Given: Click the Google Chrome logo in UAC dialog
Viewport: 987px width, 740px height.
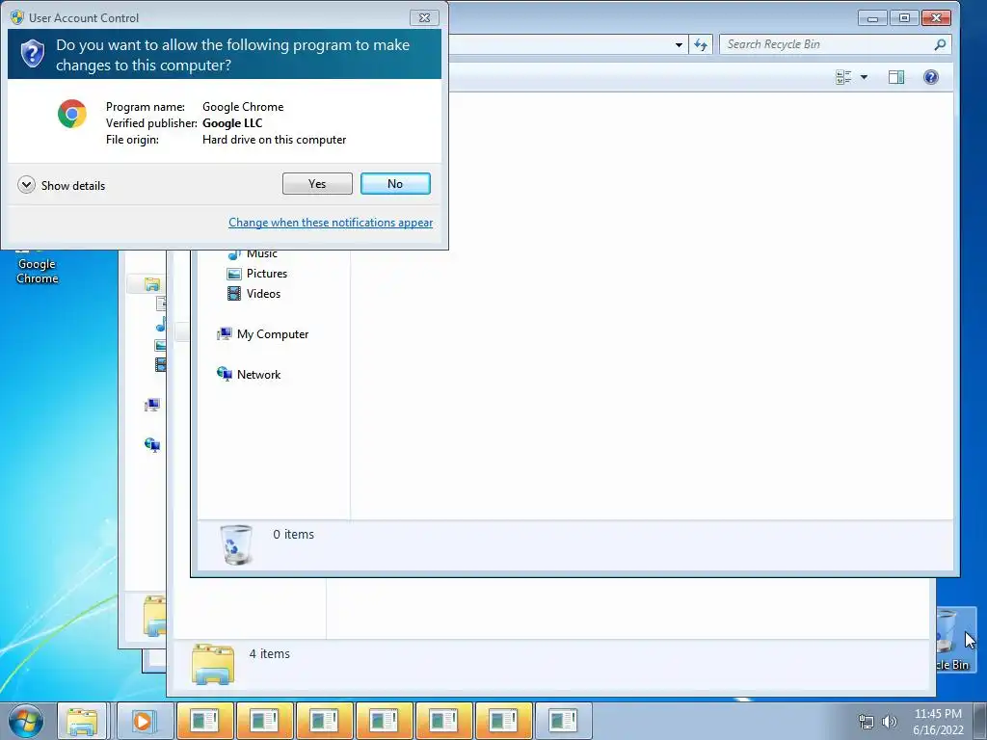Looking at the screenshot, I should tap(71, 114).
